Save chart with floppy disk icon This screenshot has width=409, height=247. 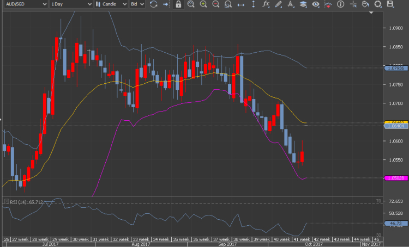tap(390, 4)
